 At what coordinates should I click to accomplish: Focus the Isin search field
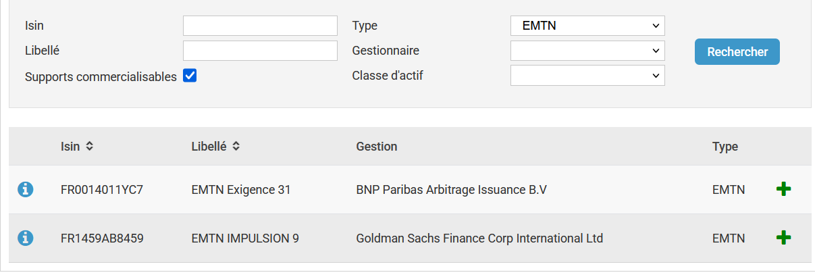pyautogui.click(x=260, y=26)
